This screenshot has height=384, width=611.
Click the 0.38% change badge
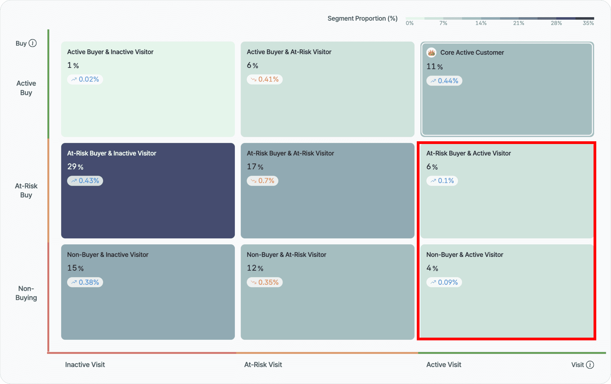point(85,282)
